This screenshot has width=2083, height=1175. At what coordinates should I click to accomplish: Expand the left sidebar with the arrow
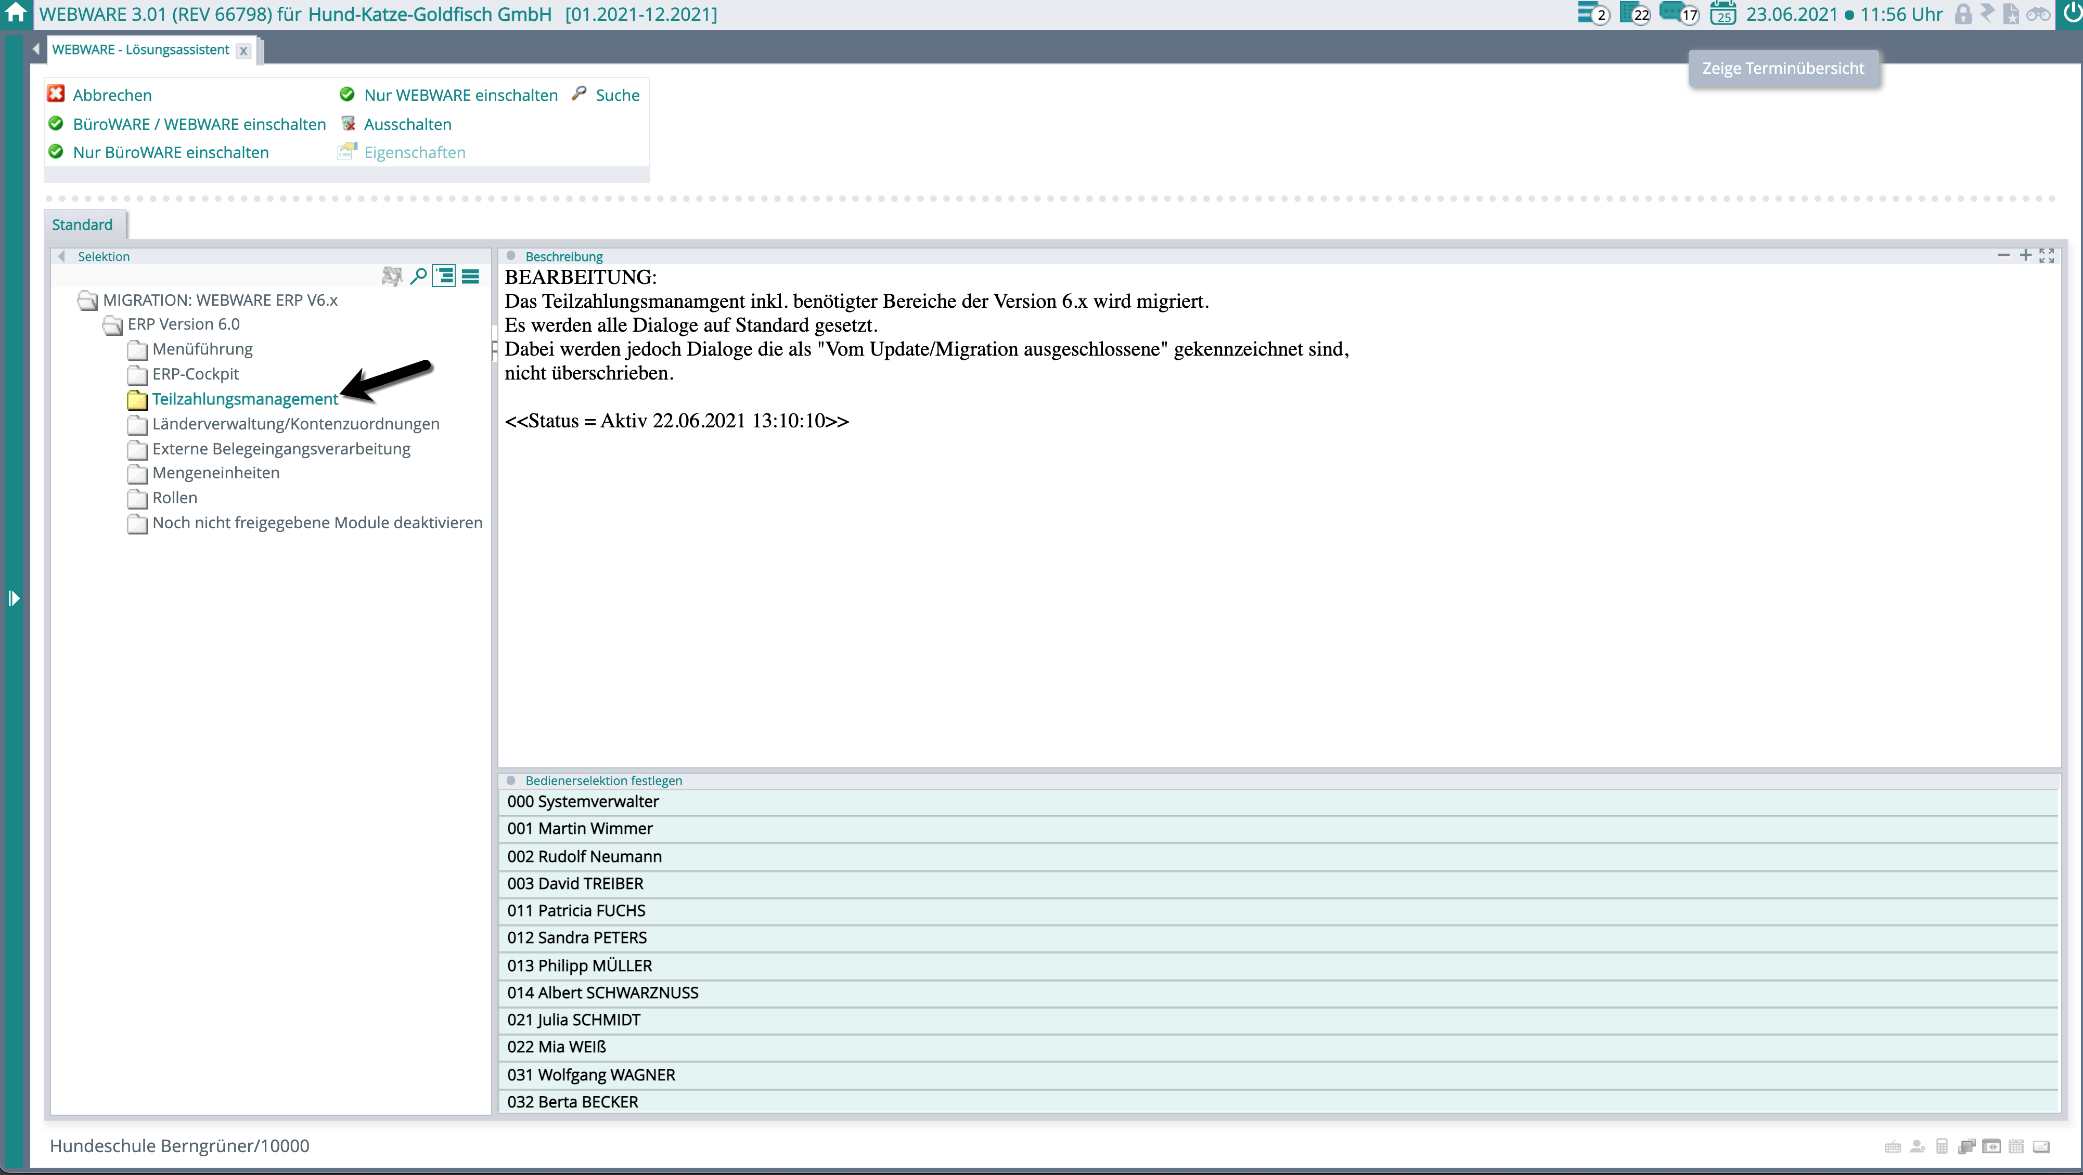click(14, 598)
